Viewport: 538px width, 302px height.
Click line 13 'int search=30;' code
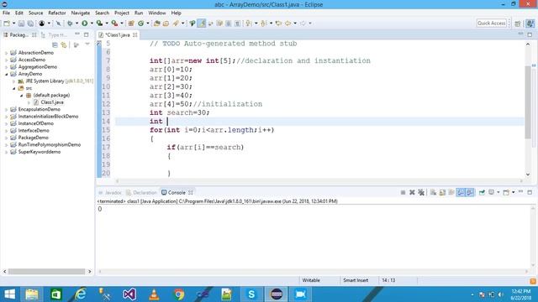pyautogui.click(x=179, y=112)
